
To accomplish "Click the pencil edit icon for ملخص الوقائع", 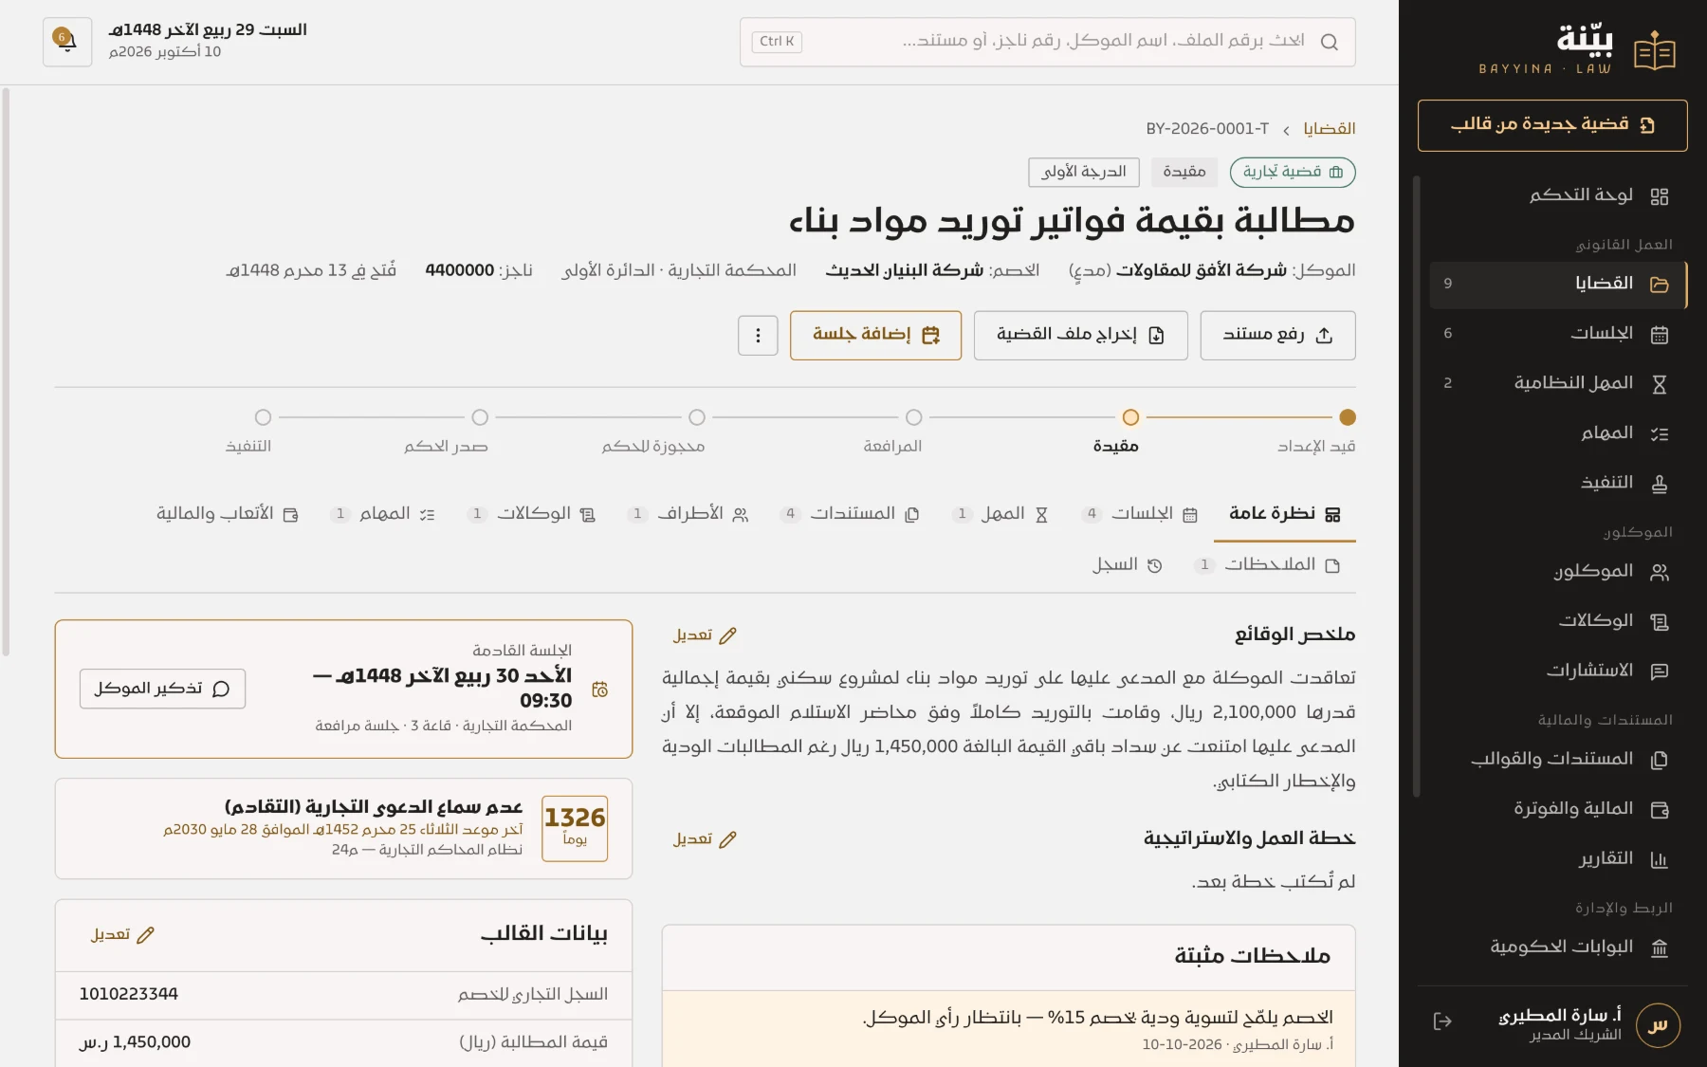I will (x=727, y=635).
